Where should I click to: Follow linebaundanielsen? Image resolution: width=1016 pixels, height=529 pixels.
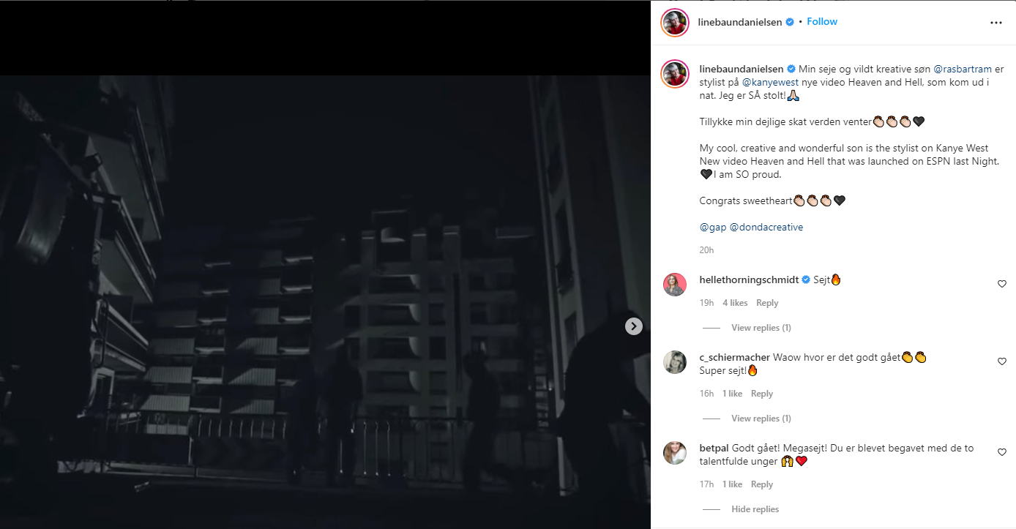(822, 22)
